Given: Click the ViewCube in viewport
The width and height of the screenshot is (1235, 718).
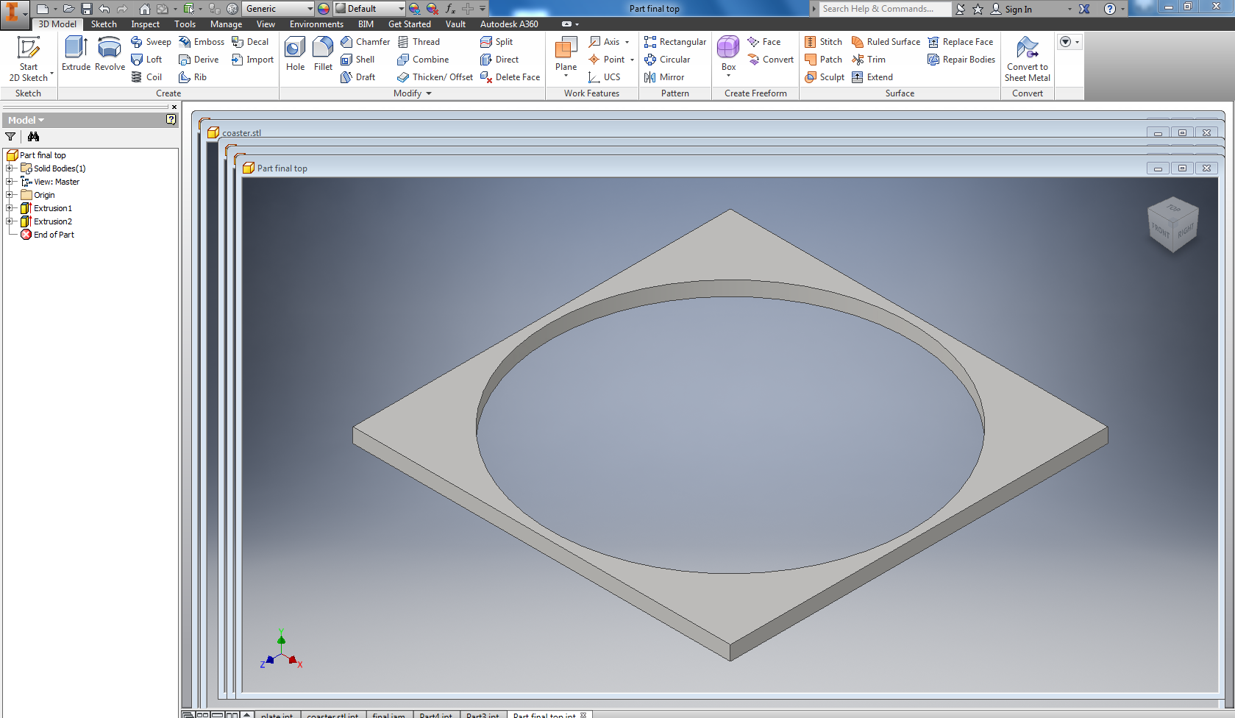Looking at the screenshot, I should pos(1173,225).
